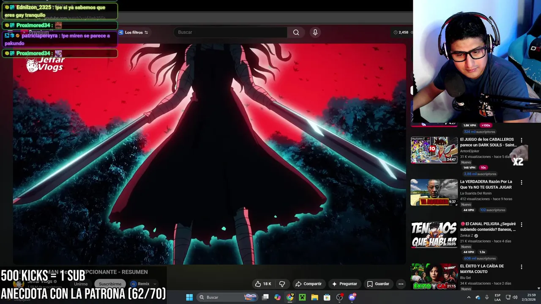This screenshot has width=541, height=304.
Task: Click the magnifier search button beside Buscar
Action: (296, 32)
